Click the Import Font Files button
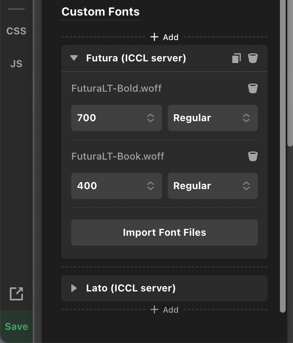This screenshot has width=293, height=343. click(165, 232)
